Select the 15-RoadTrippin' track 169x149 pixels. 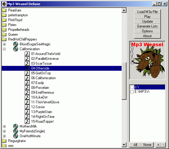43,121
